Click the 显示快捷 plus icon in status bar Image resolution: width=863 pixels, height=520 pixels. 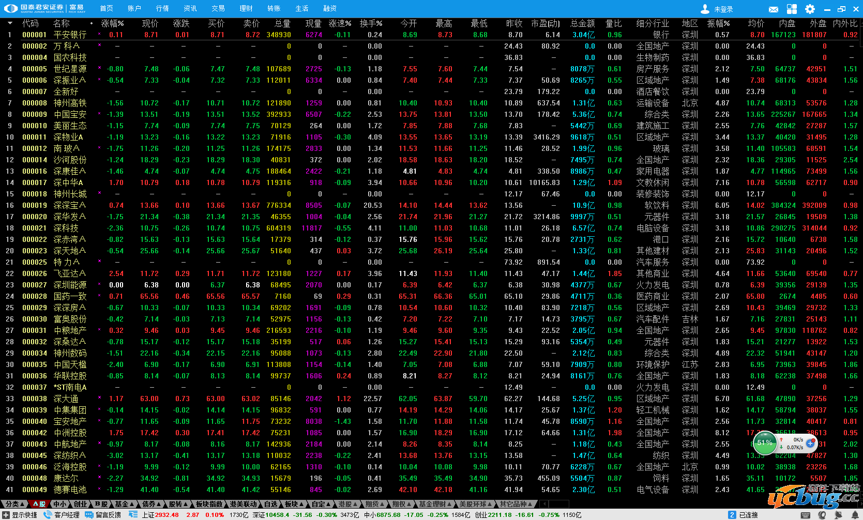(6, 515)
